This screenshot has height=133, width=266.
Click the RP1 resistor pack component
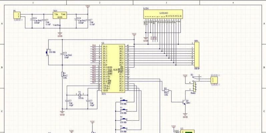[x=197, y=55]
